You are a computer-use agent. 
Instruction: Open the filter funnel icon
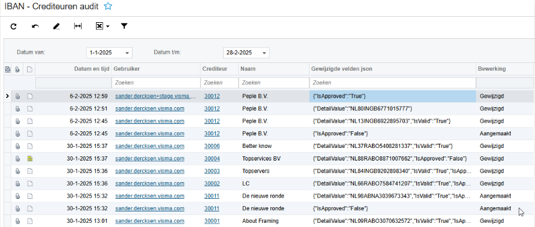pos(124,26)
